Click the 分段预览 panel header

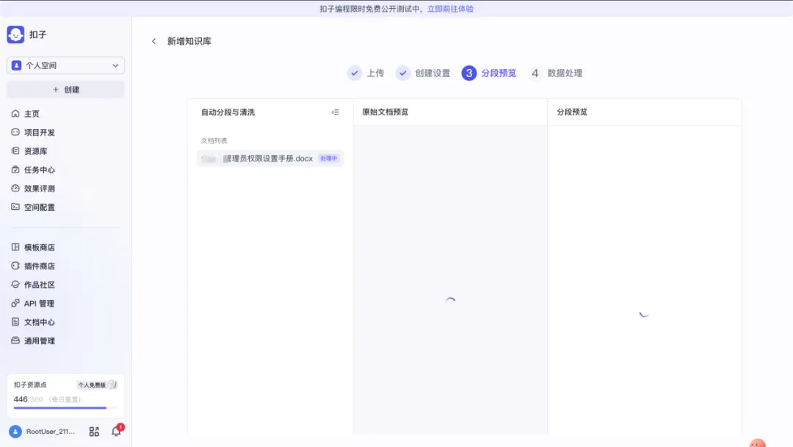(572, 112)
